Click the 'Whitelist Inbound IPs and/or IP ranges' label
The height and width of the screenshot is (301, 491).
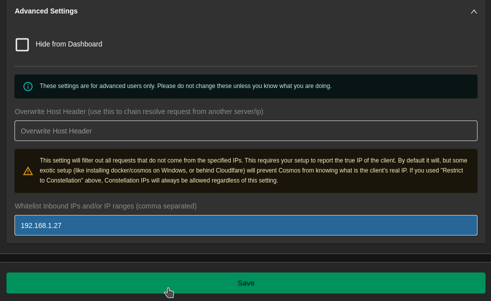pyautogui.click(x=105, y=206)
